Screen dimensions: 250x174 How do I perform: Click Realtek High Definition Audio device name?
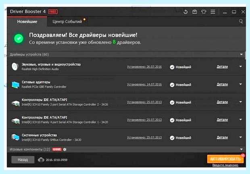coord(40,69)
